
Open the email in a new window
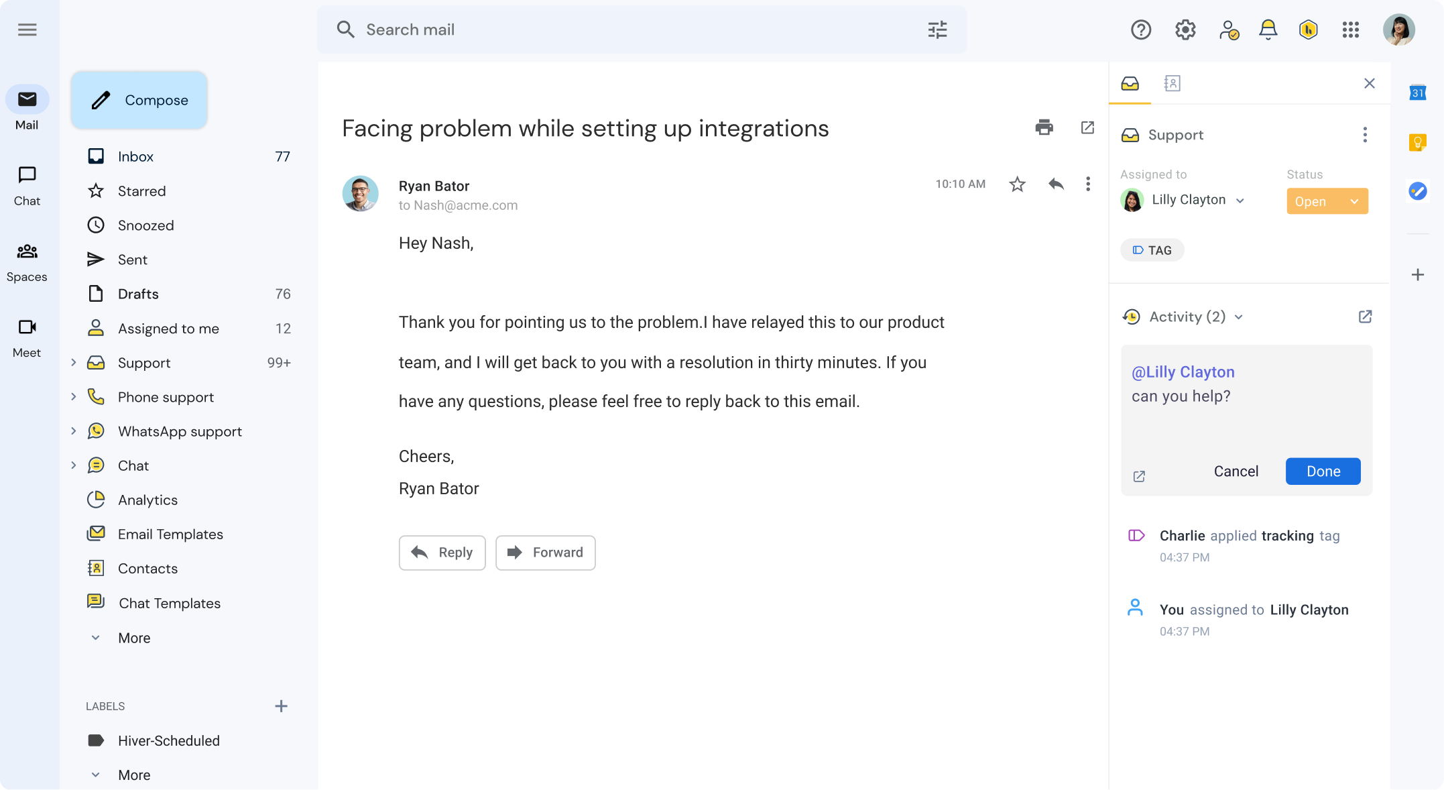[x=1087, y=127]
